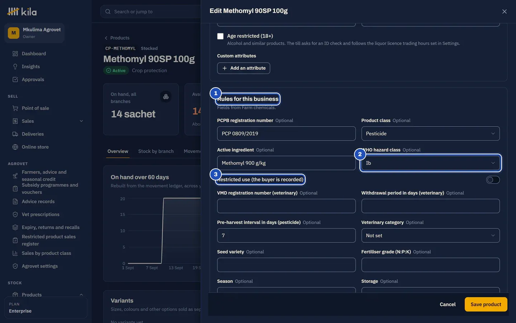Open Sales by product class chart icon
The height and width of the screenshot is (323, 516).
(15, 253)
